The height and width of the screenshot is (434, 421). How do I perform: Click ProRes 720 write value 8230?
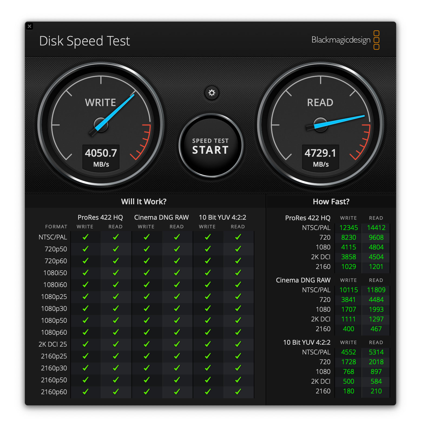coord(348,238)
